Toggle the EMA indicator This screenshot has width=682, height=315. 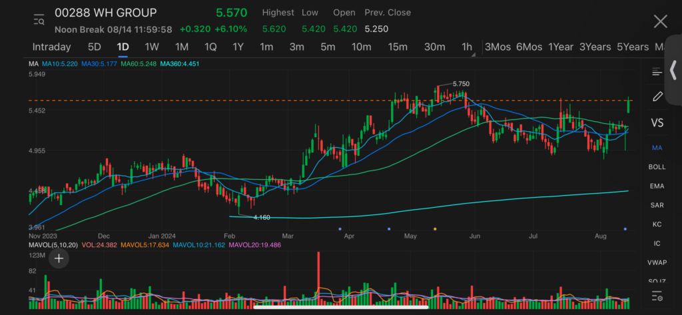tap(657, 186)
